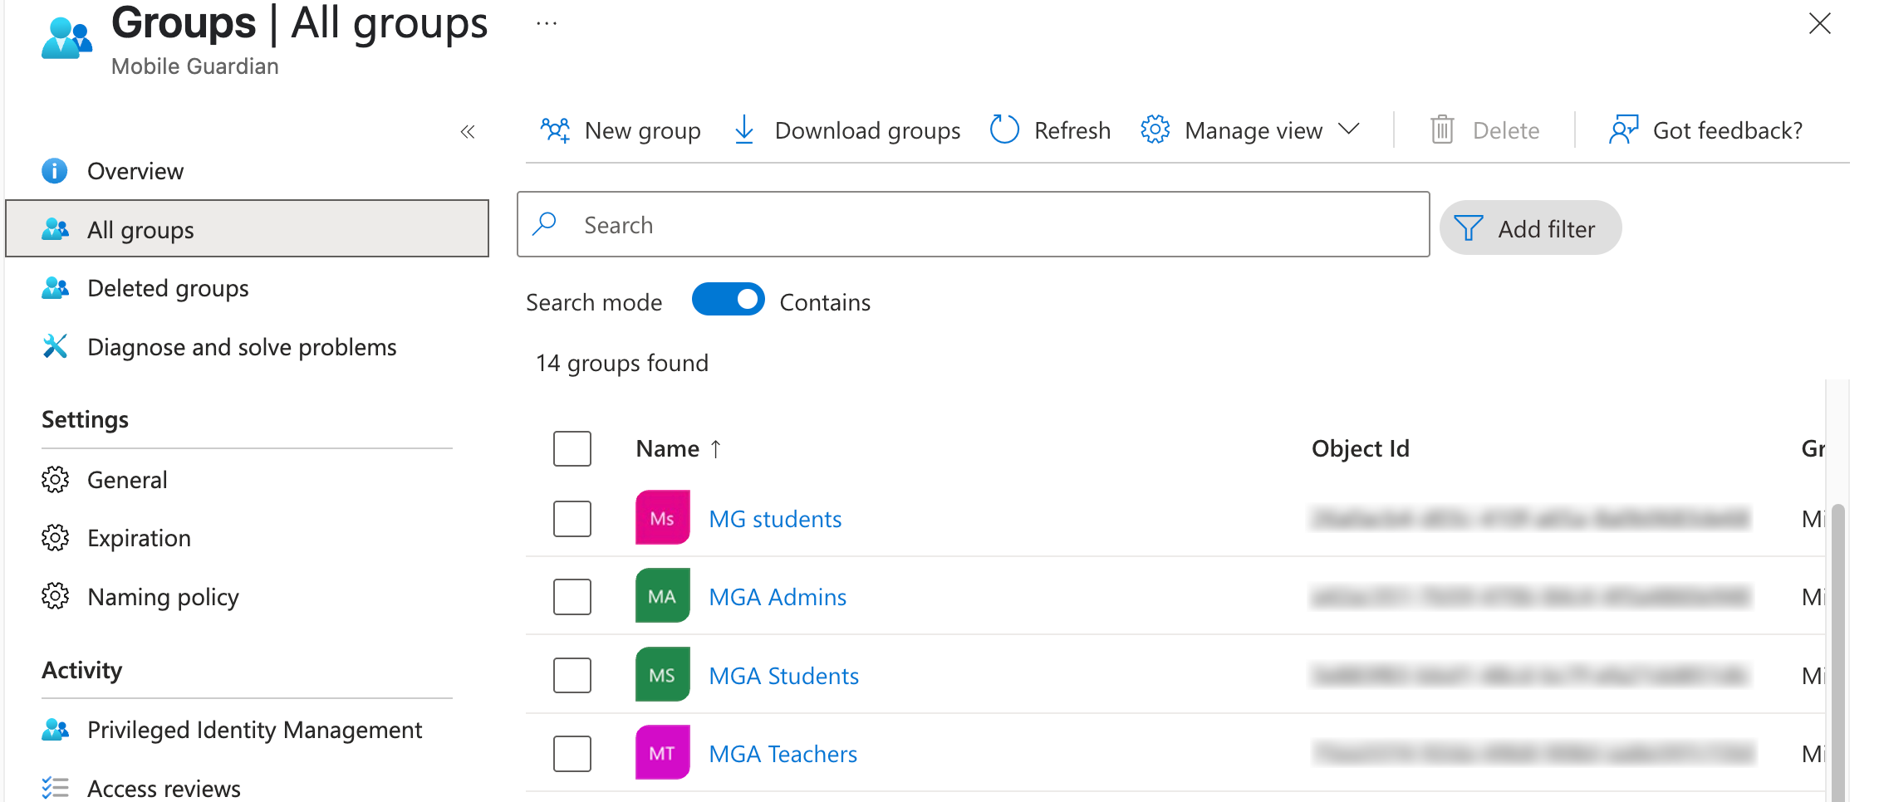The height and width of the screenshot is (802, 1884).
Task: Click the MGA Students green avatar
Action: (662, 674)
